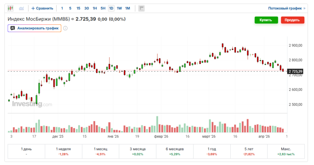Click the +2,63 тыс% max change value
Viewport: 314px width, 165px height.
[286, 154]
